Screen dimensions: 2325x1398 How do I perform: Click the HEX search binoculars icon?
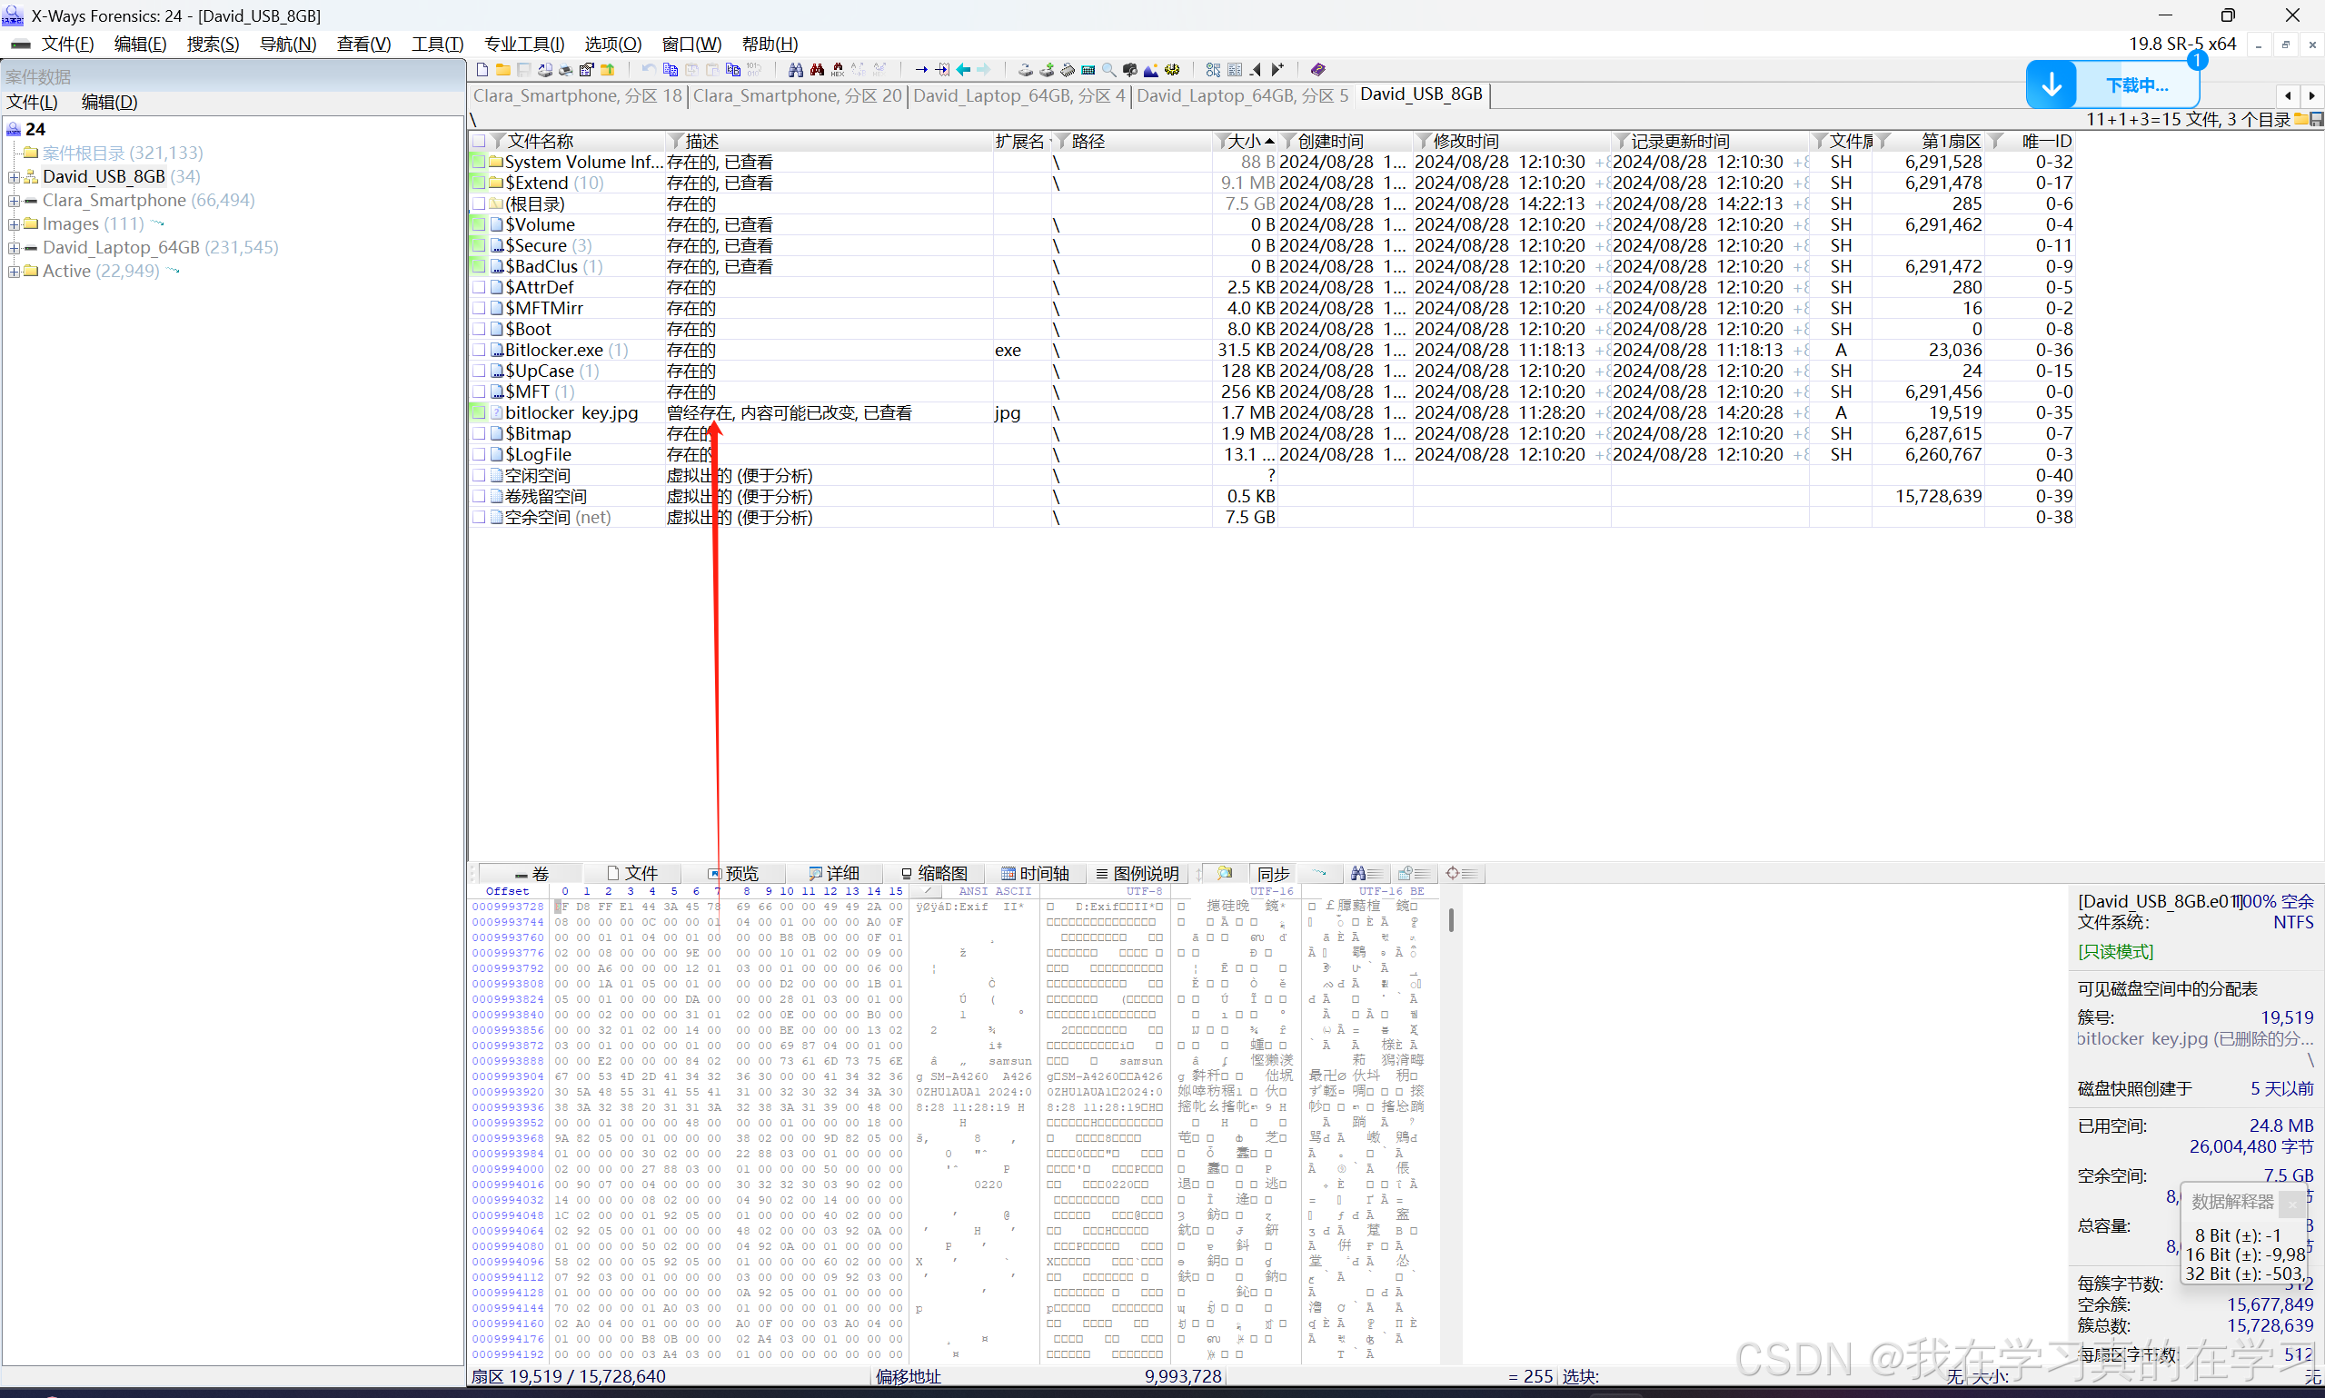[838, 70]
